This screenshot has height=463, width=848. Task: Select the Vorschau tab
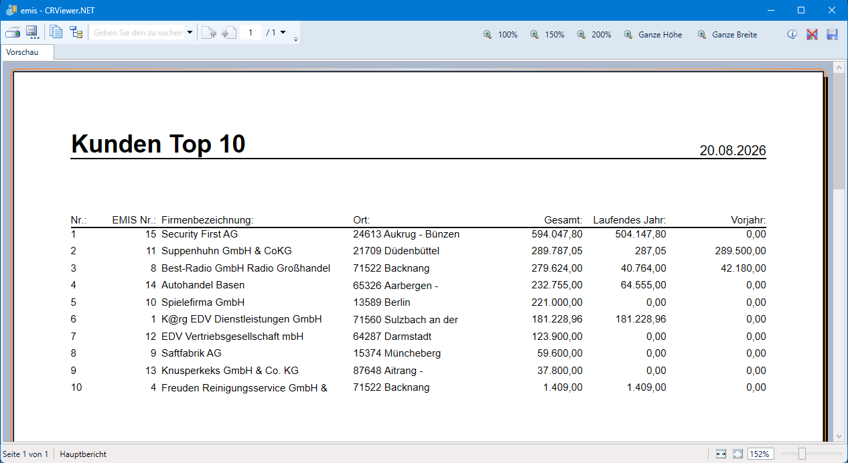tap(27, 52)
